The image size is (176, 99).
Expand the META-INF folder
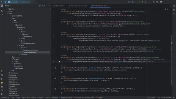[13, 64]
